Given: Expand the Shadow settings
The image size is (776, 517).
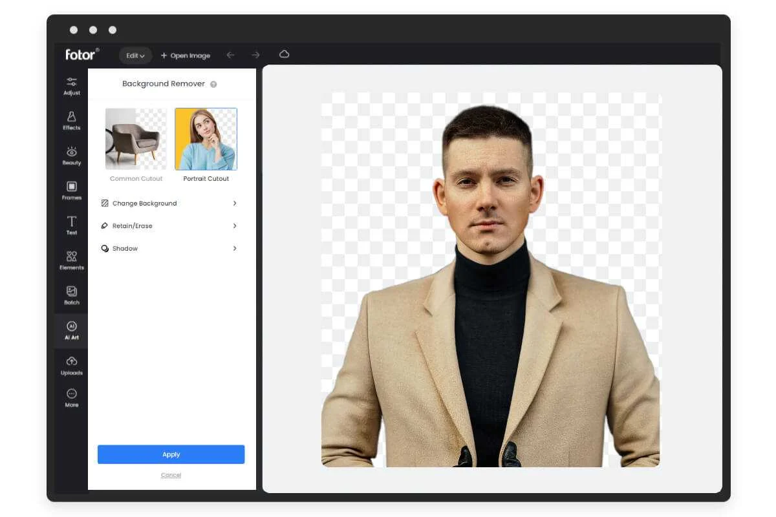Looking at the screenshot, I should (170, 248).
